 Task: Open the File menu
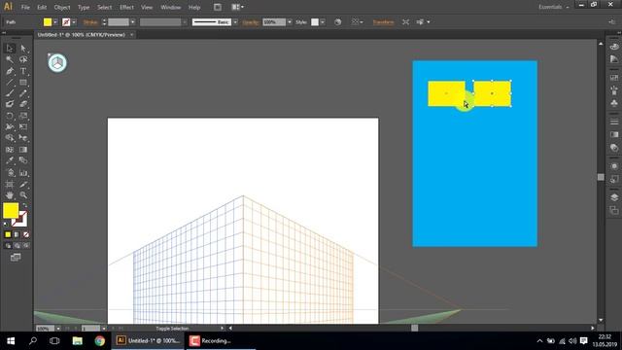tap(25, 7)
